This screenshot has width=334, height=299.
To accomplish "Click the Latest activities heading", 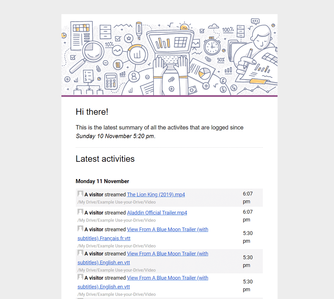I will [x=105, y=159].
